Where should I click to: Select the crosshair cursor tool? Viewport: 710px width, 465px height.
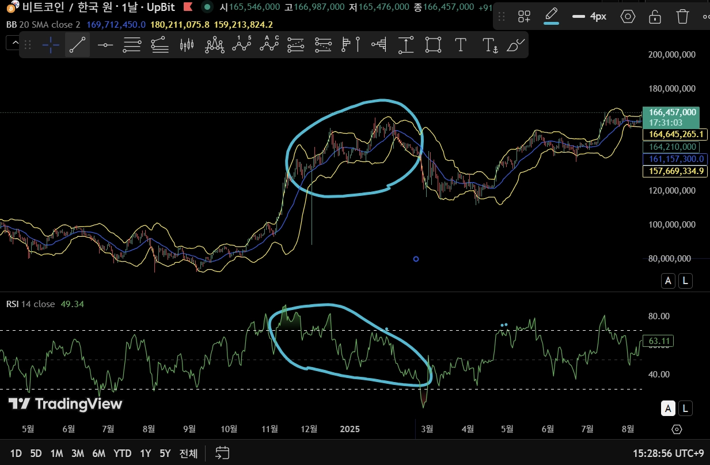tap(51, 45)
